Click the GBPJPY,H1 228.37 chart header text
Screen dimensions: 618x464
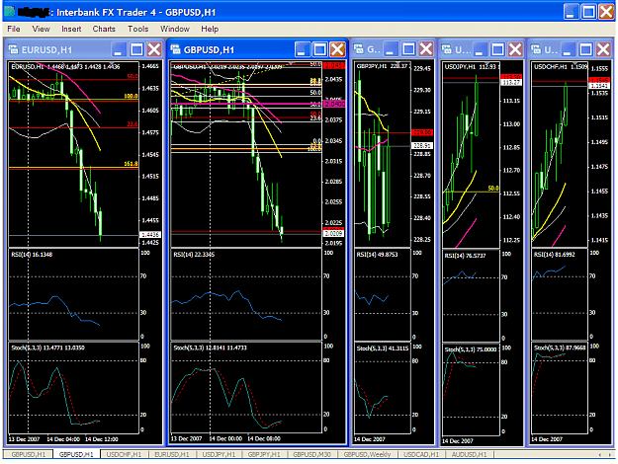(x=382, y=66)
